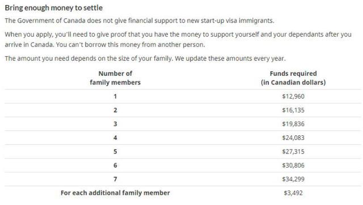
Task: Select family members row number 4
Action: pyautogui.click(x=115, y=138)
